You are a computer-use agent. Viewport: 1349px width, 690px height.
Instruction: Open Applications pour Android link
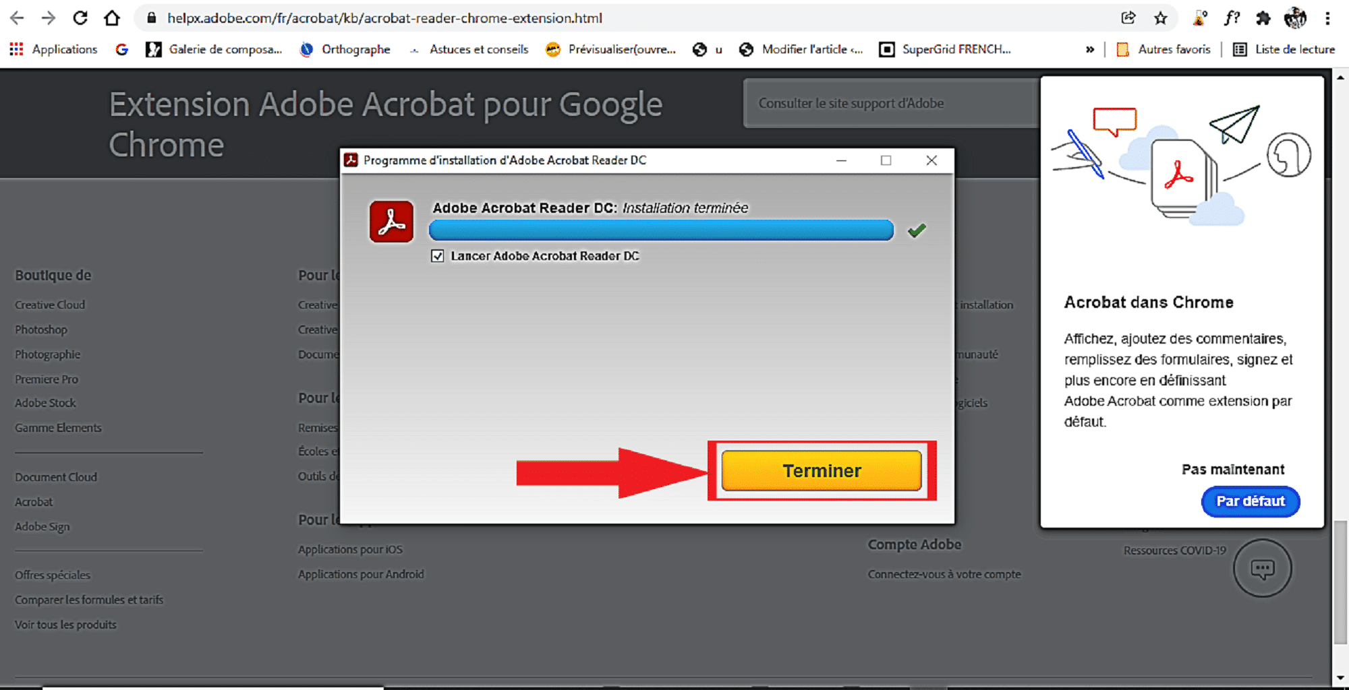click(x=361, y=574)
